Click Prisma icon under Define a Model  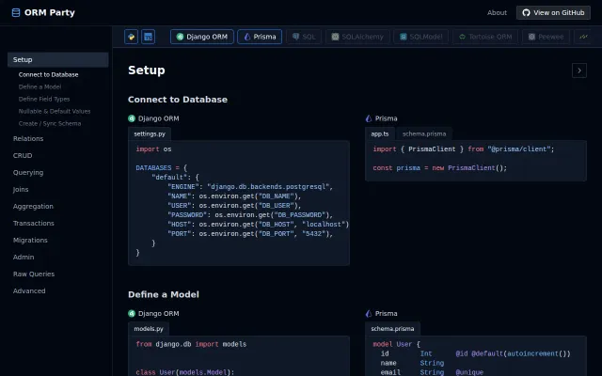click(369, 313)
